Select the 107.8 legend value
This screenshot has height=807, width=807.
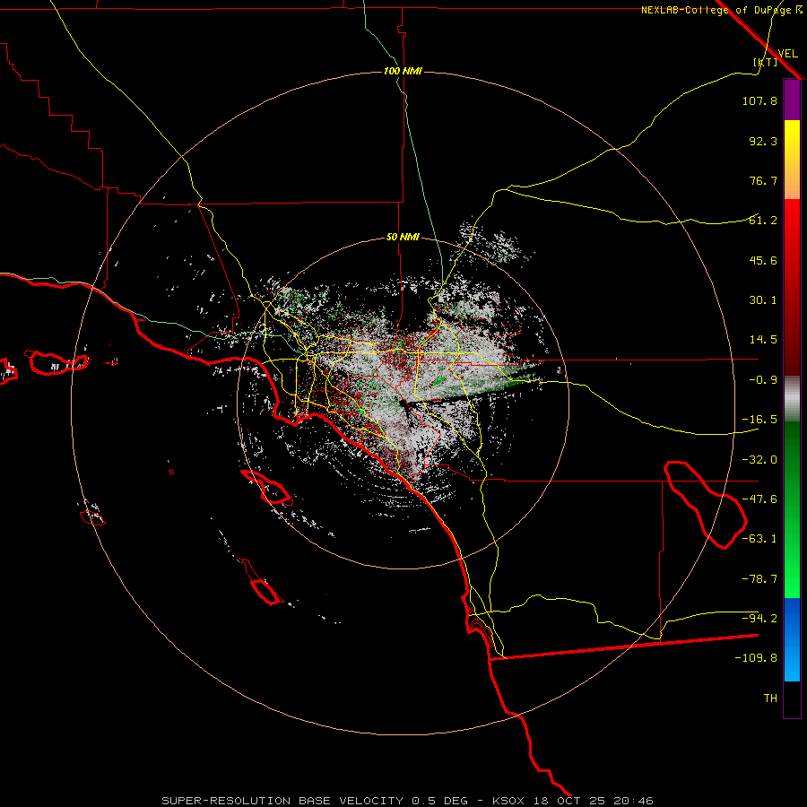tap(759, 100)
